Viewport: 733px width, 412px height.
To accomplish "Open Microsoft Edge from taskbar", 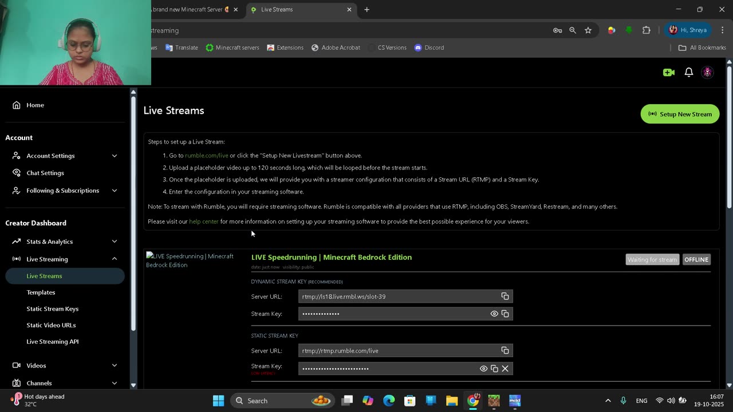I will [389, 401].
